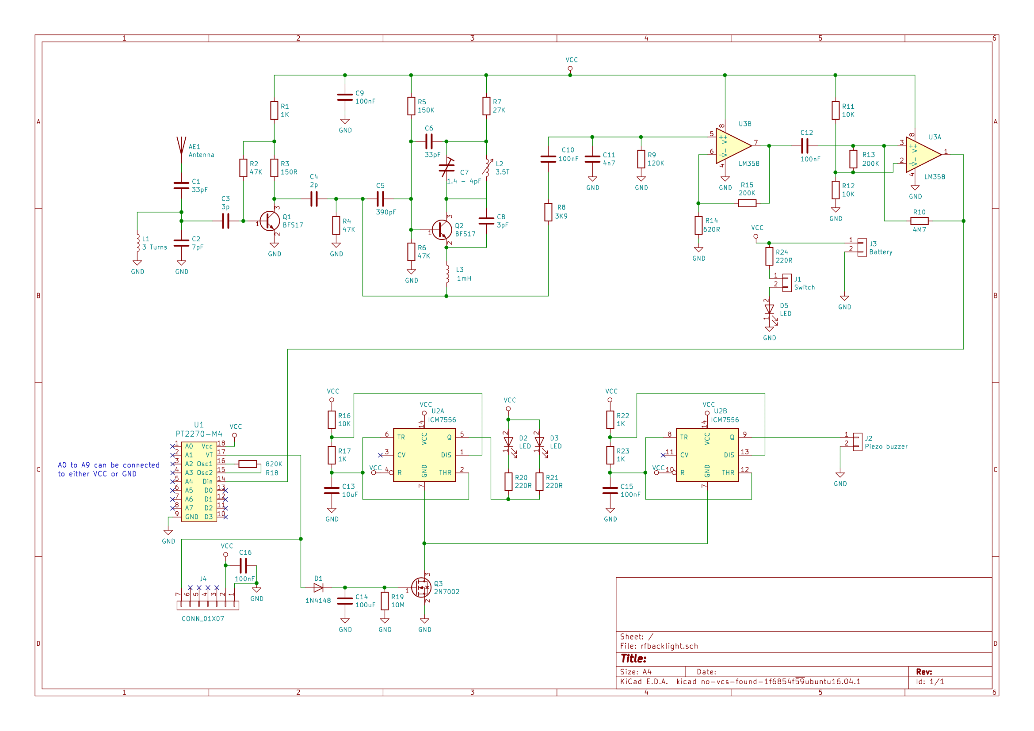
Task: Click the J2 Piezo buzzer connector symbol
Action: [x=858, y=442]
